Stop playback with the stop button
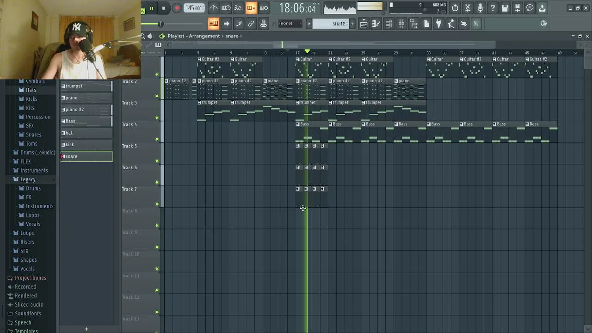Screen dimensions: 592x333 (164, 8)
